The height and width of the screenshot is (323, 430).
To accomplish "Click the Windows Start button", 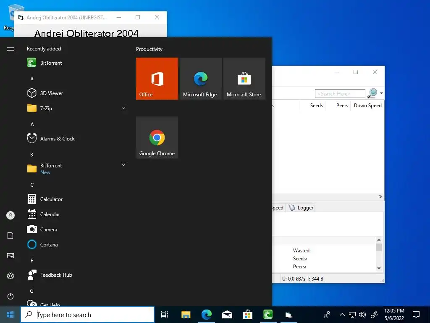I will [10, 315].
